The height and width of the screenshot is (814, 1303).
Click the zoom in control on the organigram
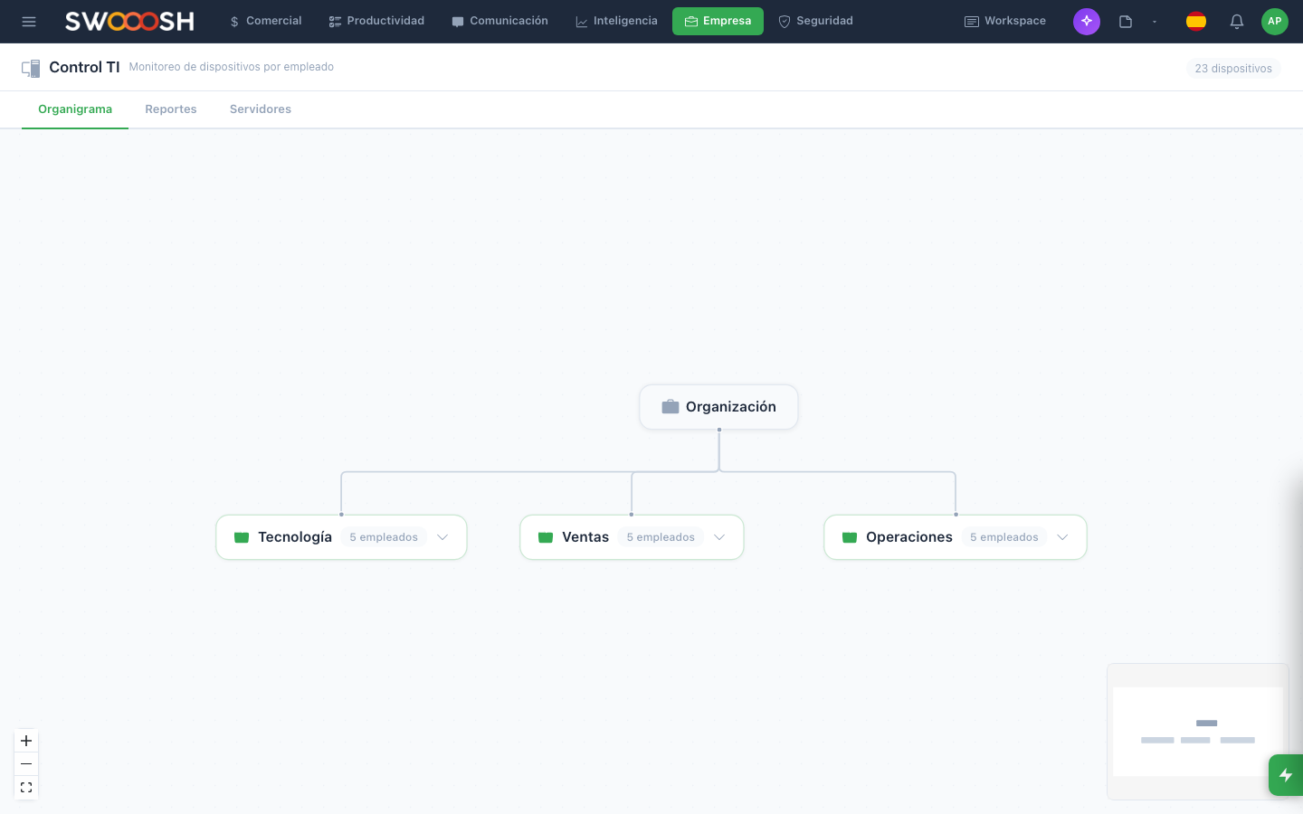[26, 741]
